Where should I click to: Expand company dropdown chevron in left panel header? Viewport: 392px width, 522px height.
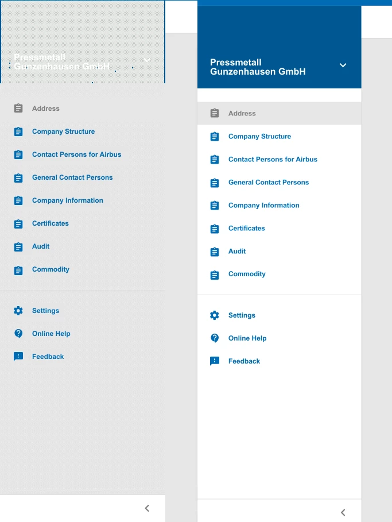(x=147, y=60)
